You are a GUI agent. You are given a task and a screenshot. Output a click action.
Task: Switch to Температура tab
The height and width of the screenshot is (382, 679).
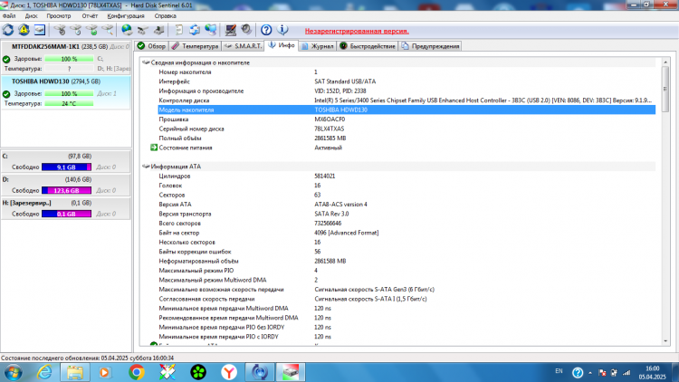pos(195,46)
